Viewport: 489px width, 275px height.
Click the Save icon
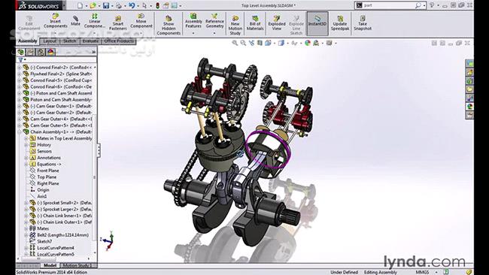coord(106,5)
